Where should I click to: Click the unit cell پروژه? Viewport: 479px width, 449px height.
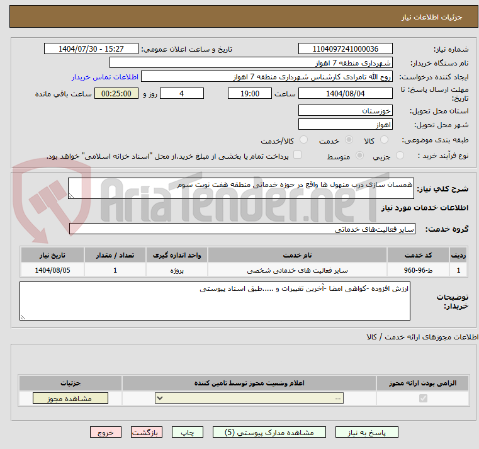[177, 270]
